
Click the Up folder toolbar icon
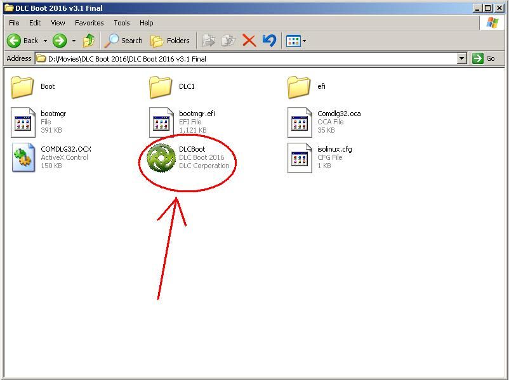tap(89, 41)
